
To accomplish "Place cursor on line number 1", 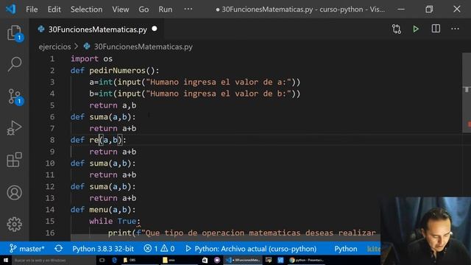I will pos(52,59).
